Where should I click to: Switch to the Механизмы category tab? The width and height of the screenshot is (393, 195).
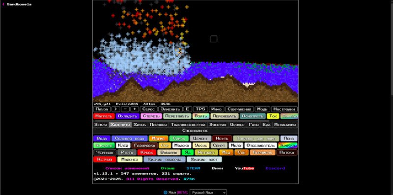pos(285,125)
